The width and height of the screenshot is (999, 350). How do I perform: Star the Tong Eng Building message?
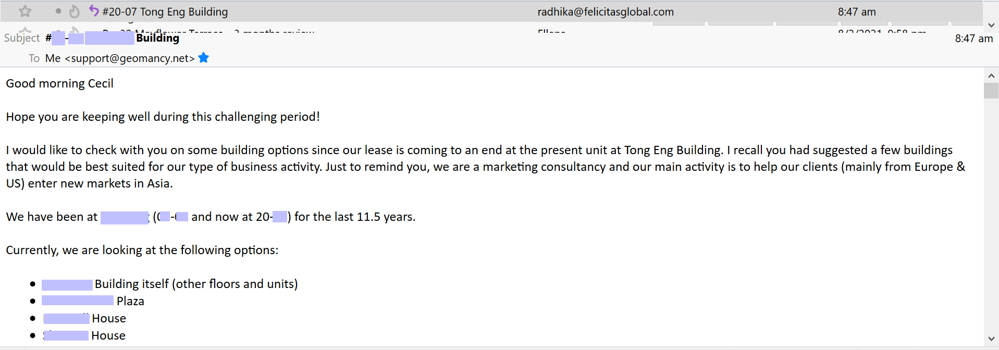click(25, 11)
